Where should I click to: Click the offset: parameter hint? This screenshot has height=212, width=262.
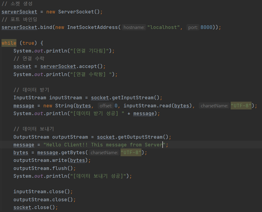click(x=106, y=106)
